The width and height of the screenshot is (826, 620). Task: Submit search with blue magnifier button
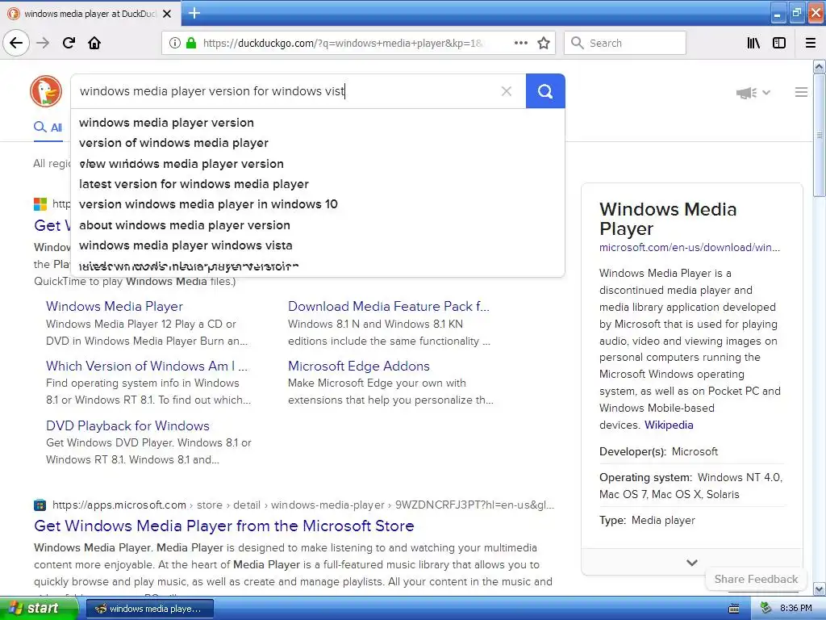(545, 91)
